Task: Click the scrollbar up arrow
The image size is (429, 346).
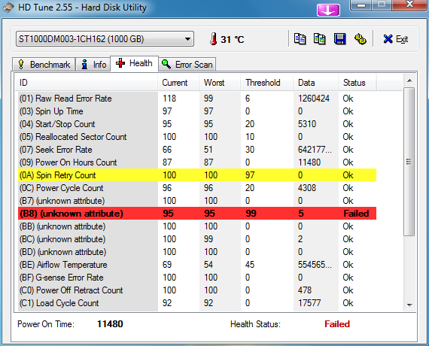Action: [409, 80]
